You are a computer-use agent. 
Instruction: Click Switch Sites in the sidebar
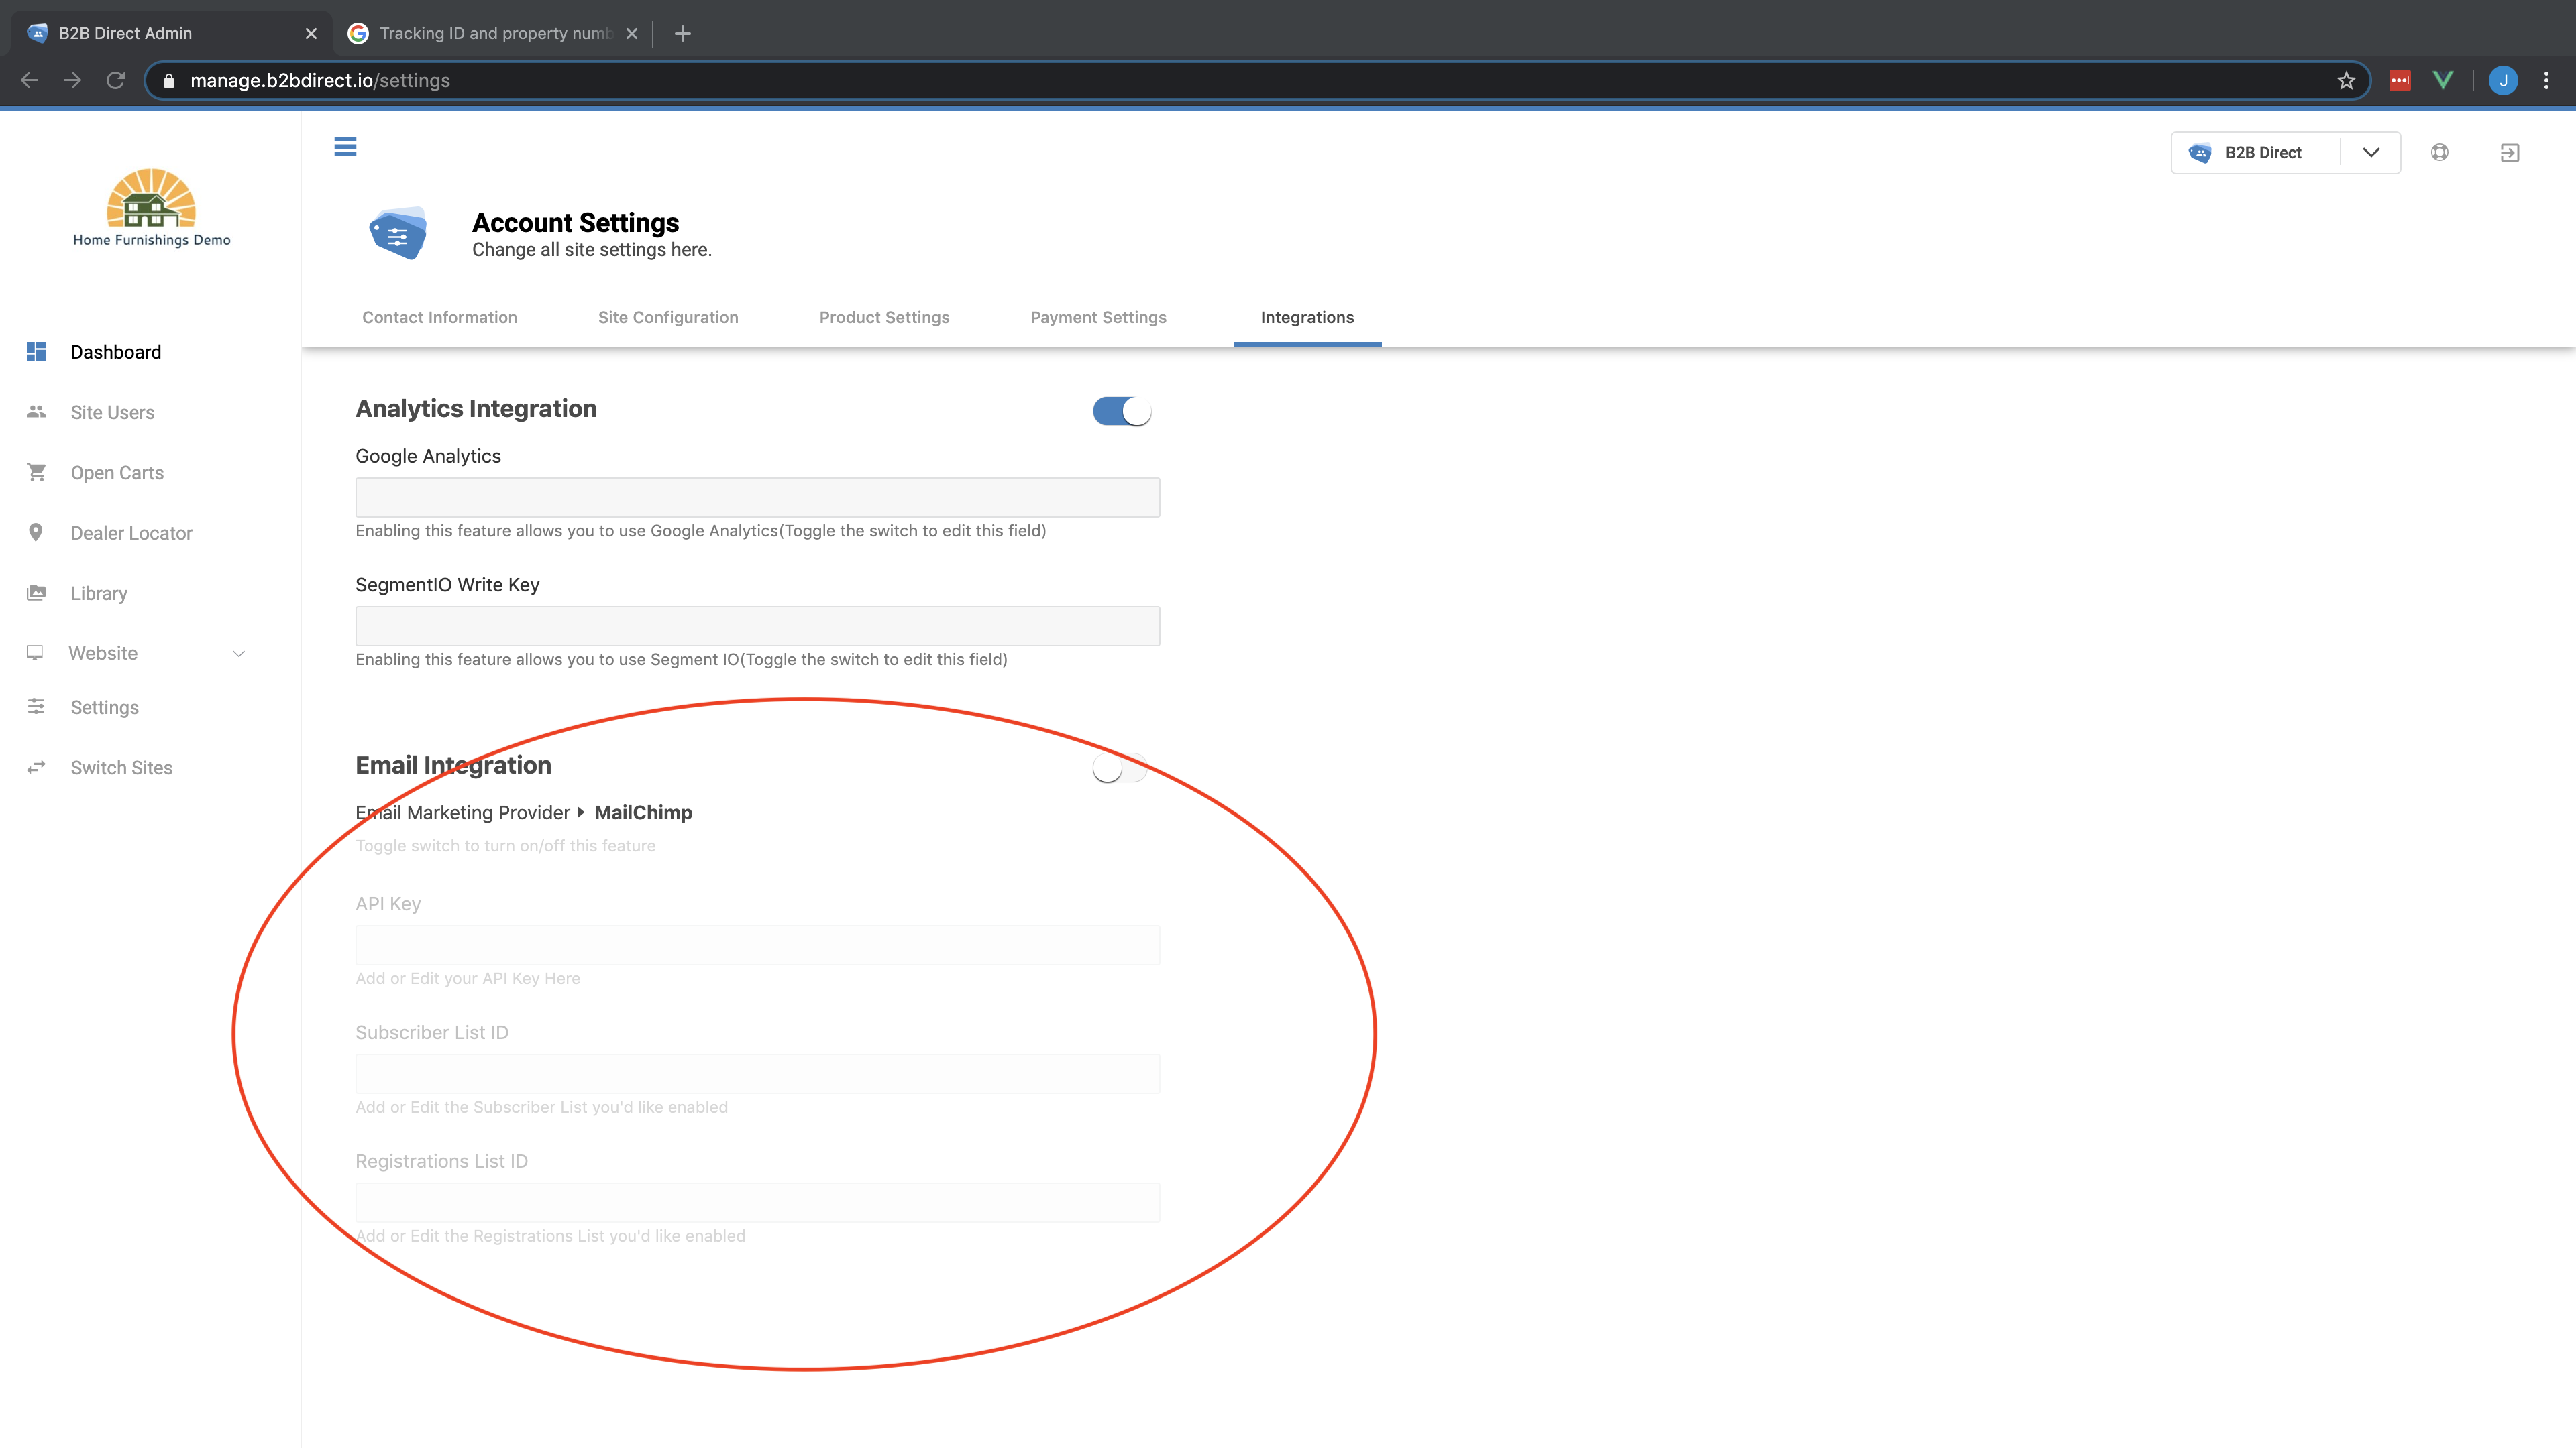[x=121, y=768]
